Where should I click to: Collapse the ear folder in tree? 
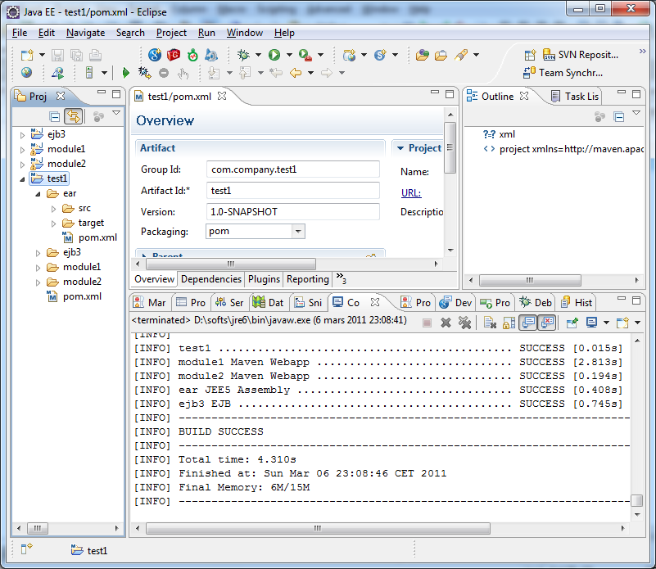point(38,194)
